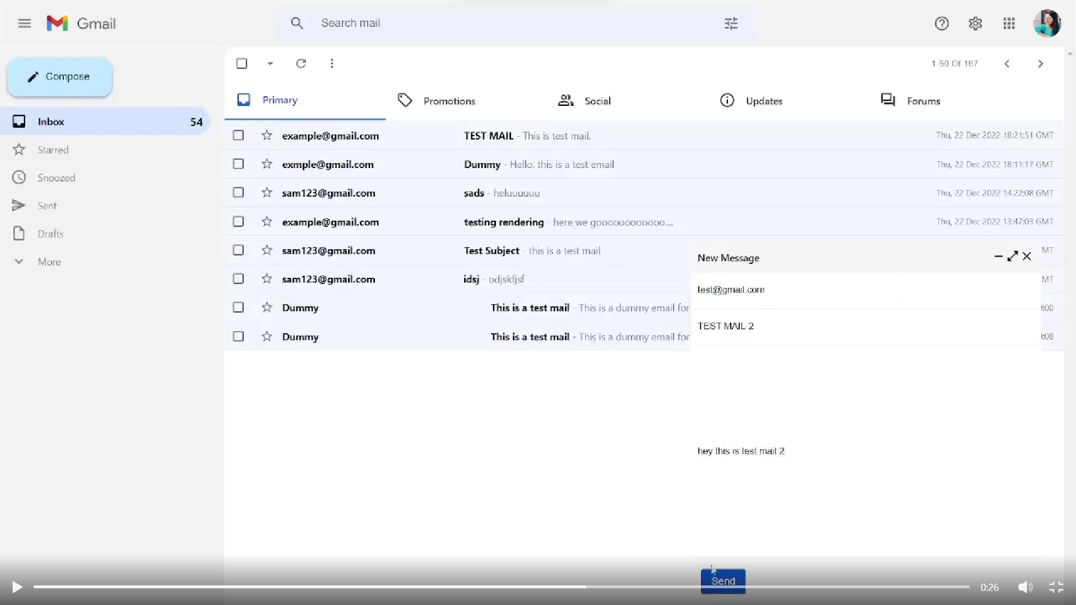Select checkbox for the 'sads' email

click(238, 193)
